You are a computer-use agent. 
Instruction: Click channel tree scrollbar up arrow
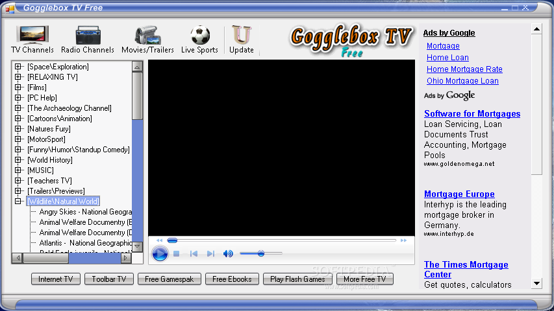pos(137,67)
